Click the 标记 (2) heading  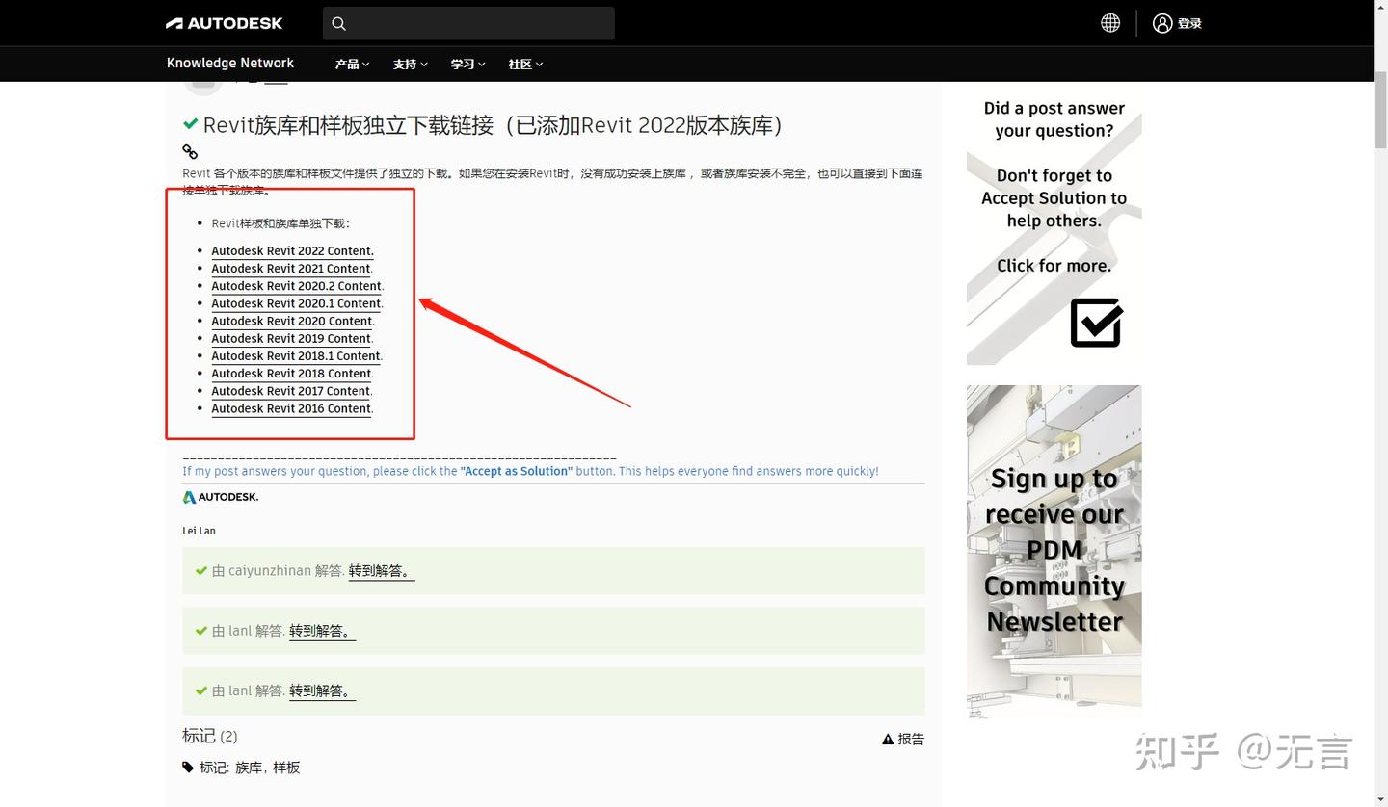pos(210,736)
